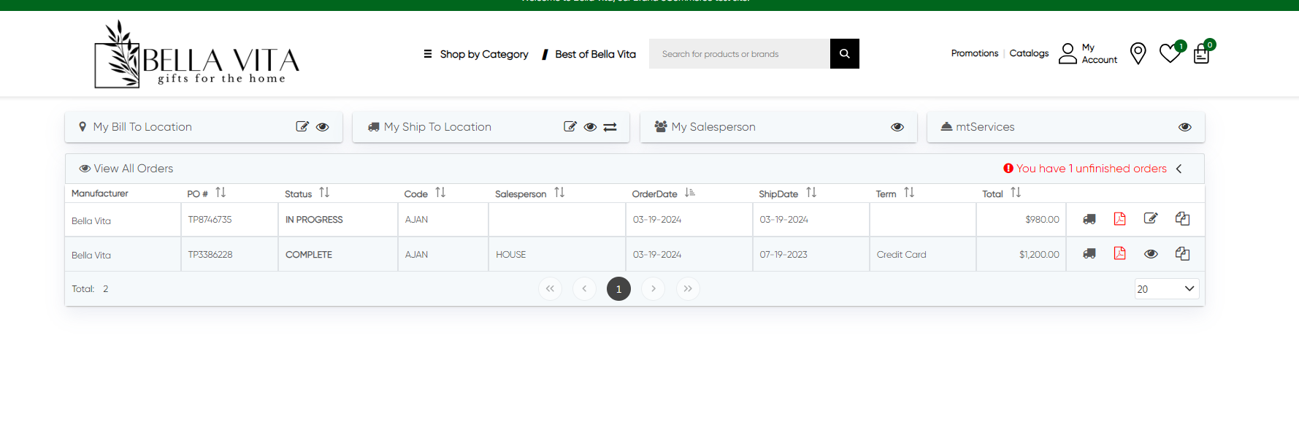The width and height of the screenshot is (1299, 422).
Task: View My Bill To Location details
Action: (322, 127)
